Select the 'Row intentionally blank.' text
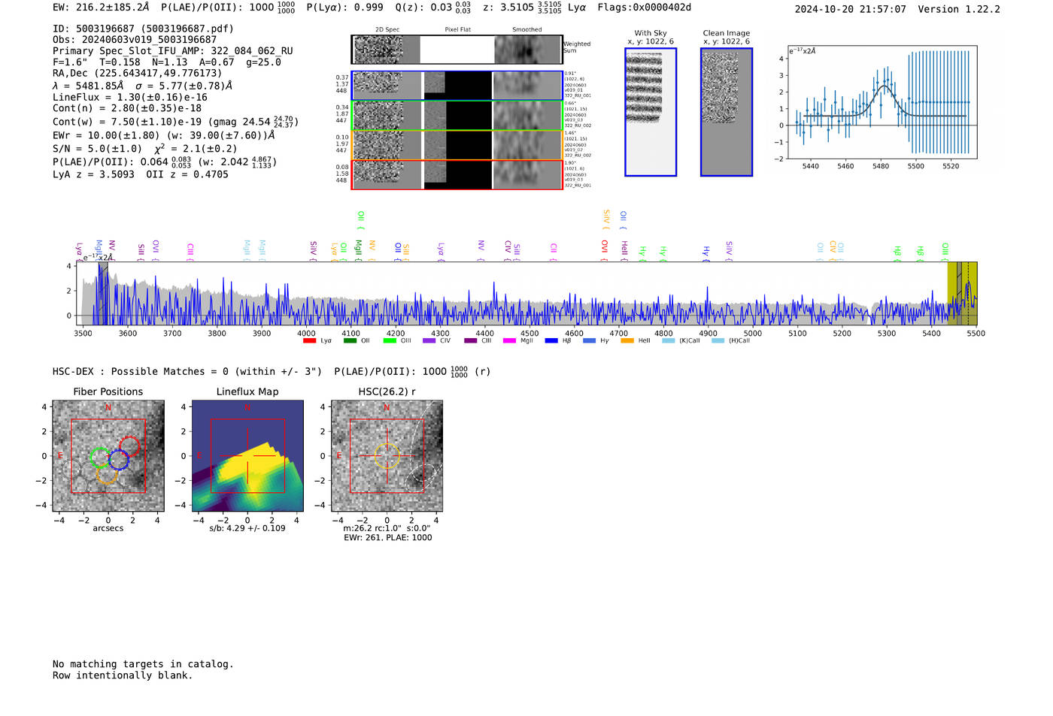The image size is (1053, 716). tap(123, 675)
